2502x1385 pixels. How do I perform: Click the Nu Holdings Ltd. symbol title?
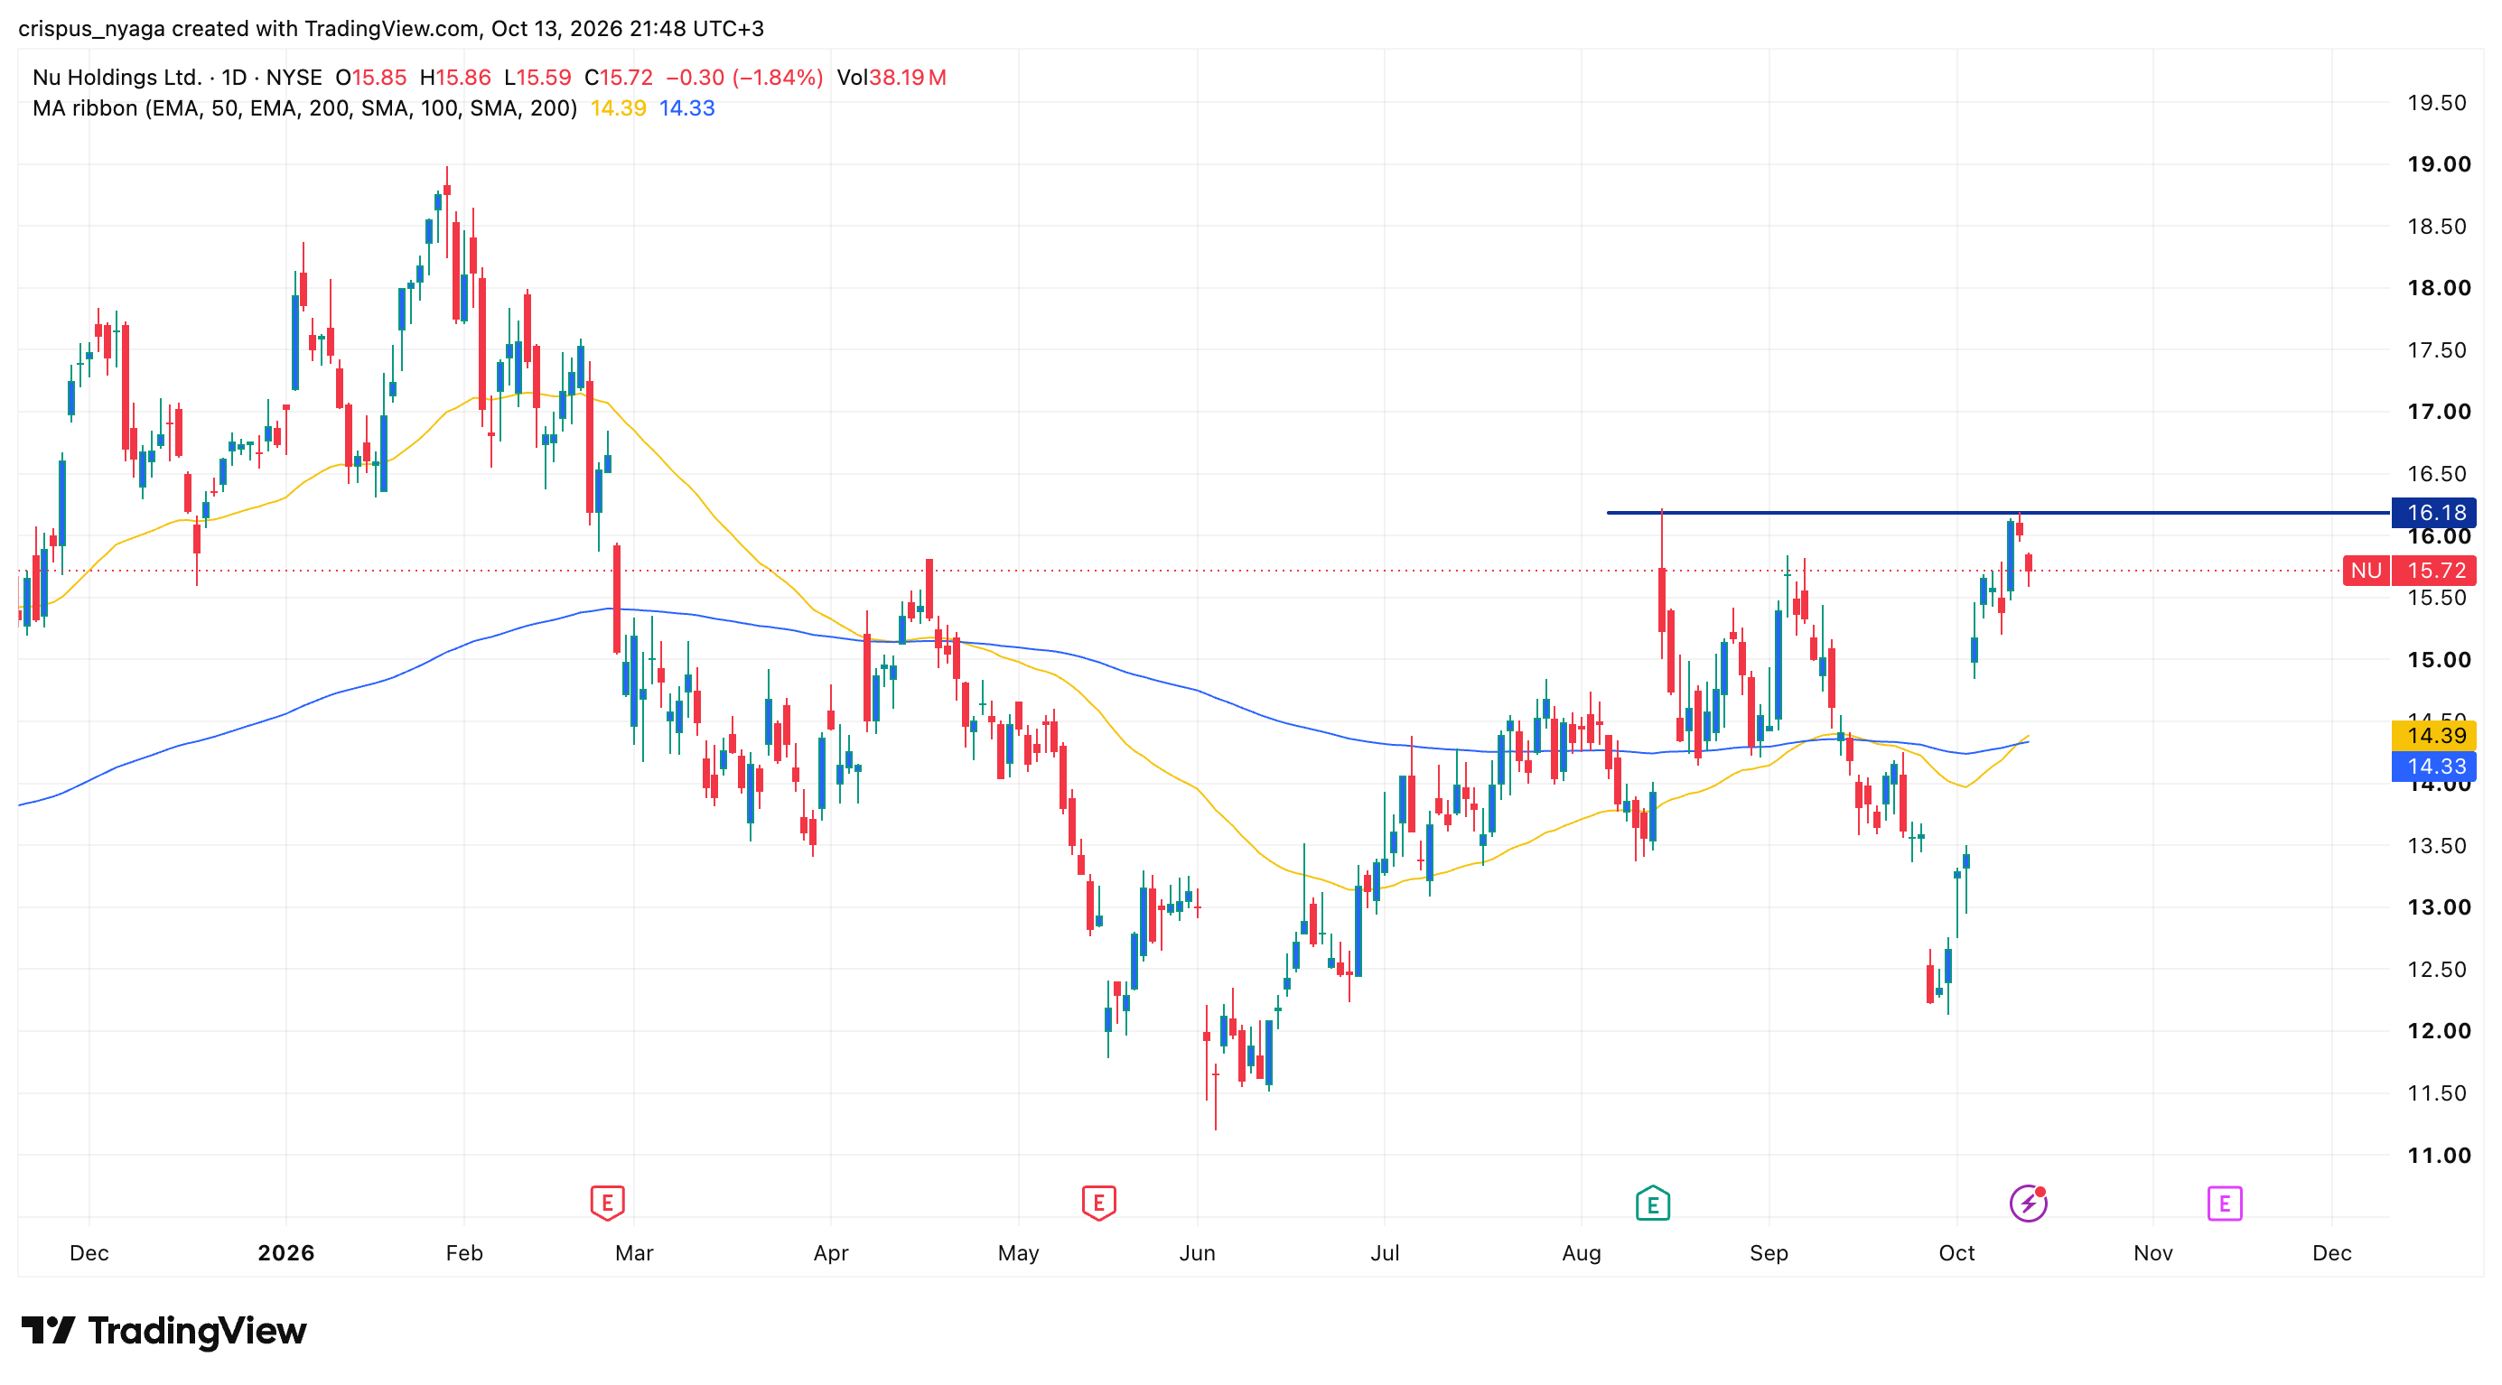pos(117,77)
